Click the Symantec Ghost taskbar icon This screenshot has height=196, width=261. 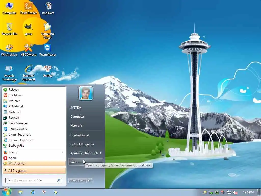click(56, 192)
